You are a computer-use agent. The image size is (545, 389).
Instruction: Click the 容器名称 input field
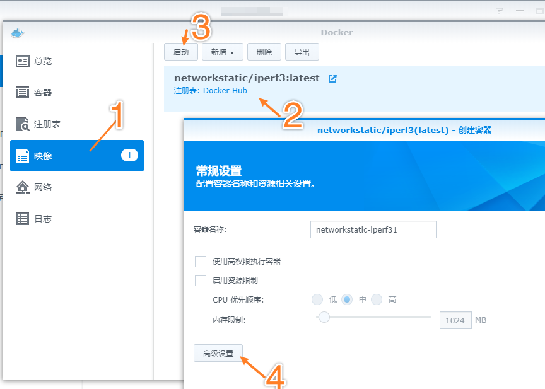click(x=373, y=229)
